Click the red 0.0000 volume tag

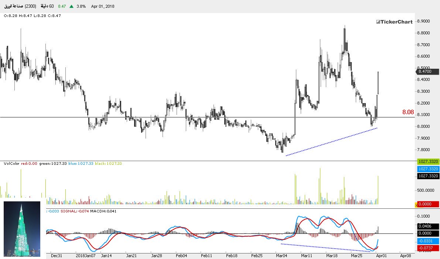[428, 204]
